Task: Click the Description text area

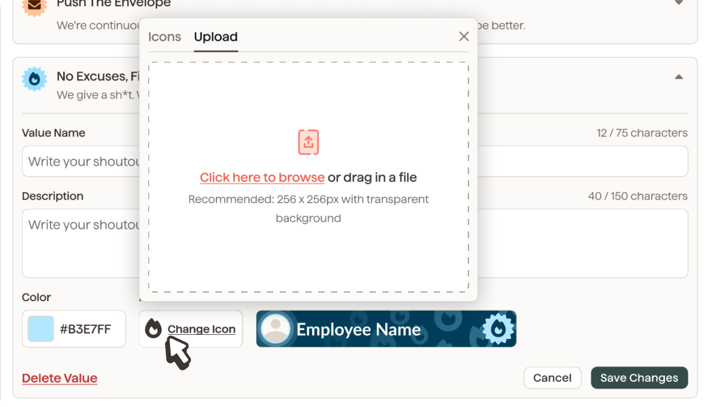Action: point(355,243)
